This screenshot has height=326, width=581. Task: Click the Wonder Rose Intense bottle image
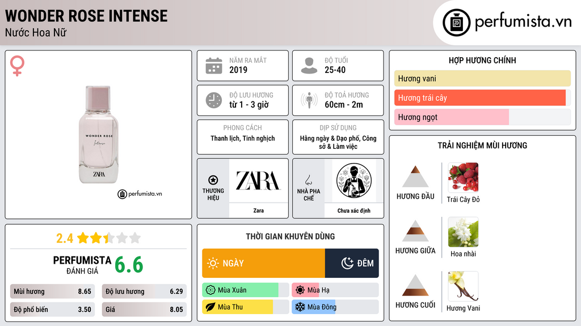click(99, 134)
